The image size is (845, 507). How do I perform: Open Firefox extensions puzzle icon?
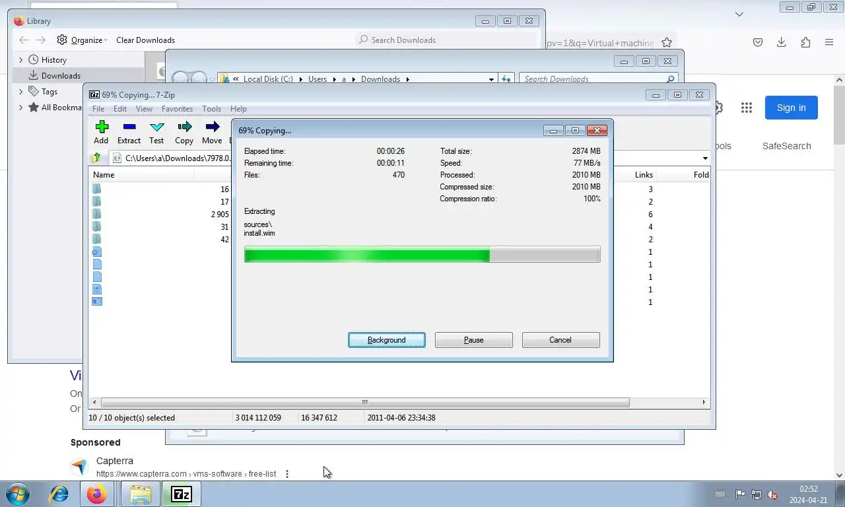pyautogui.click(x=805, y=42)
